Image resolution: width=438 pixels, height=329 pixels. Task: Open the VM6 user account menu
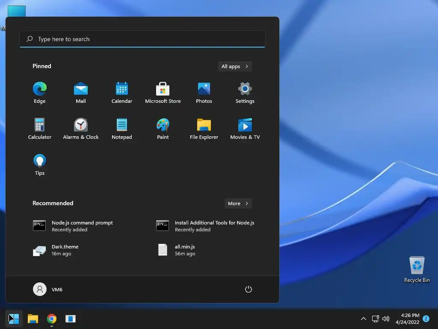coord(48,289)
